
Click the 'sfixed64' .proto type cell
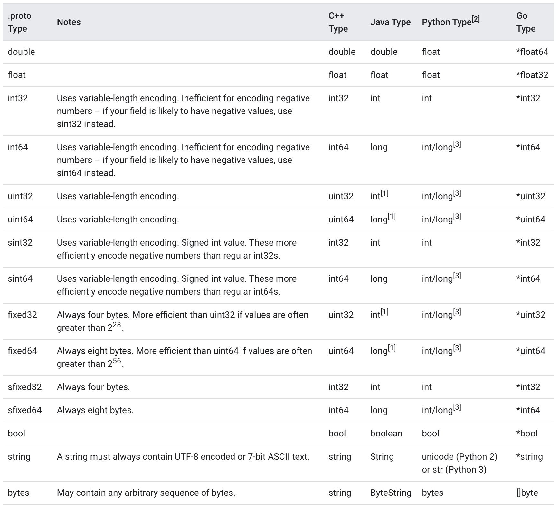click(x=25, y=410)
